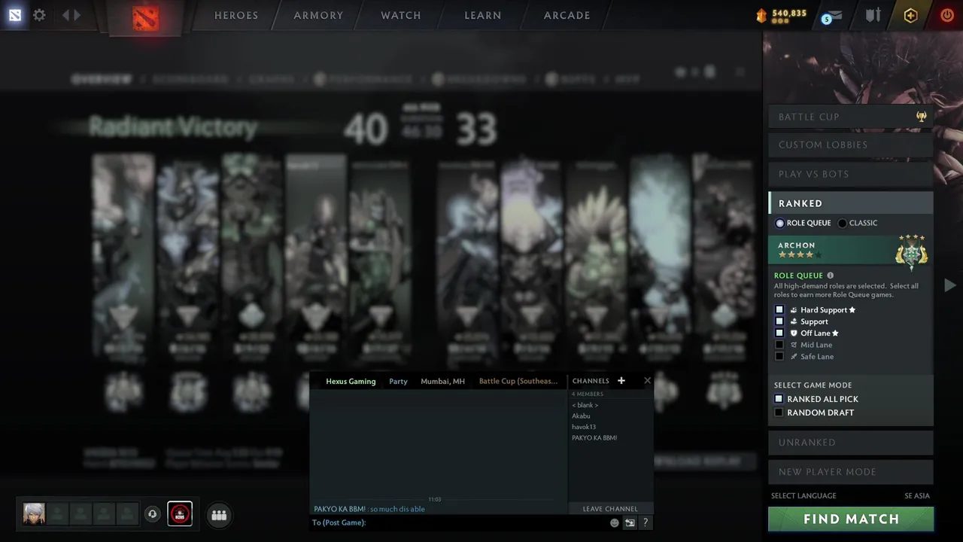Screen dimensions: 963x542
Task: Close the chat window
Action: pos(647,381)
